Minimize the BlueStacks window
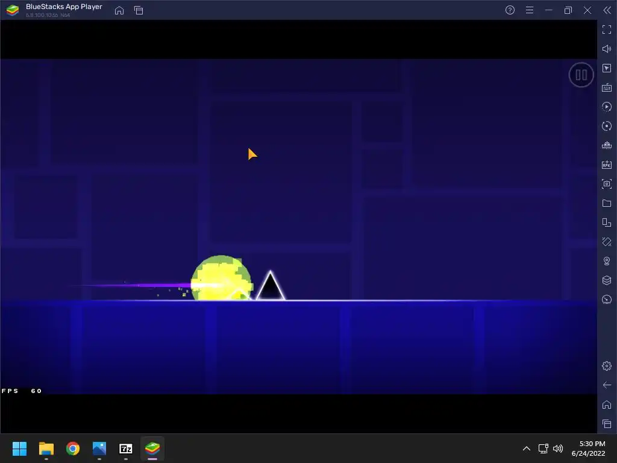This screenshot has width=617, height=463. pos(549,10)
